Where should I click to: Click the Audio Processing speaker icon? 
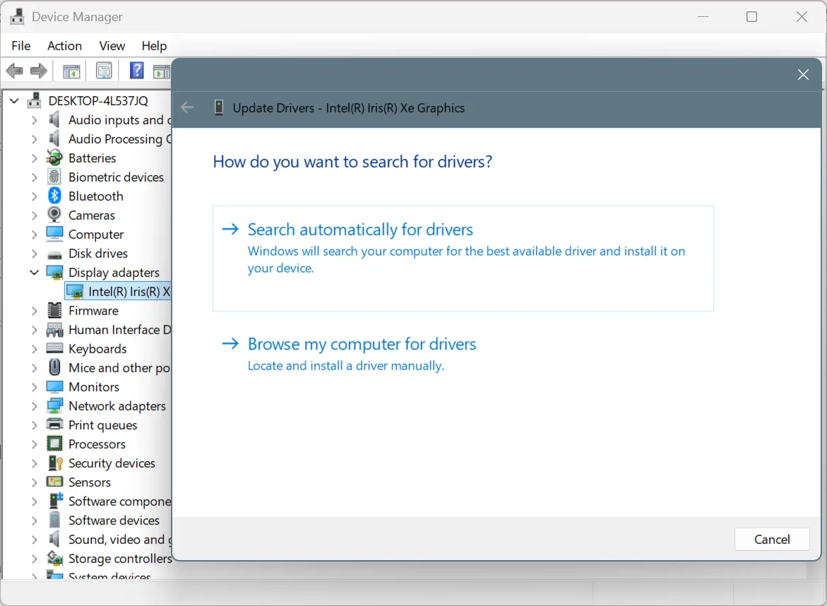[54, 138]
